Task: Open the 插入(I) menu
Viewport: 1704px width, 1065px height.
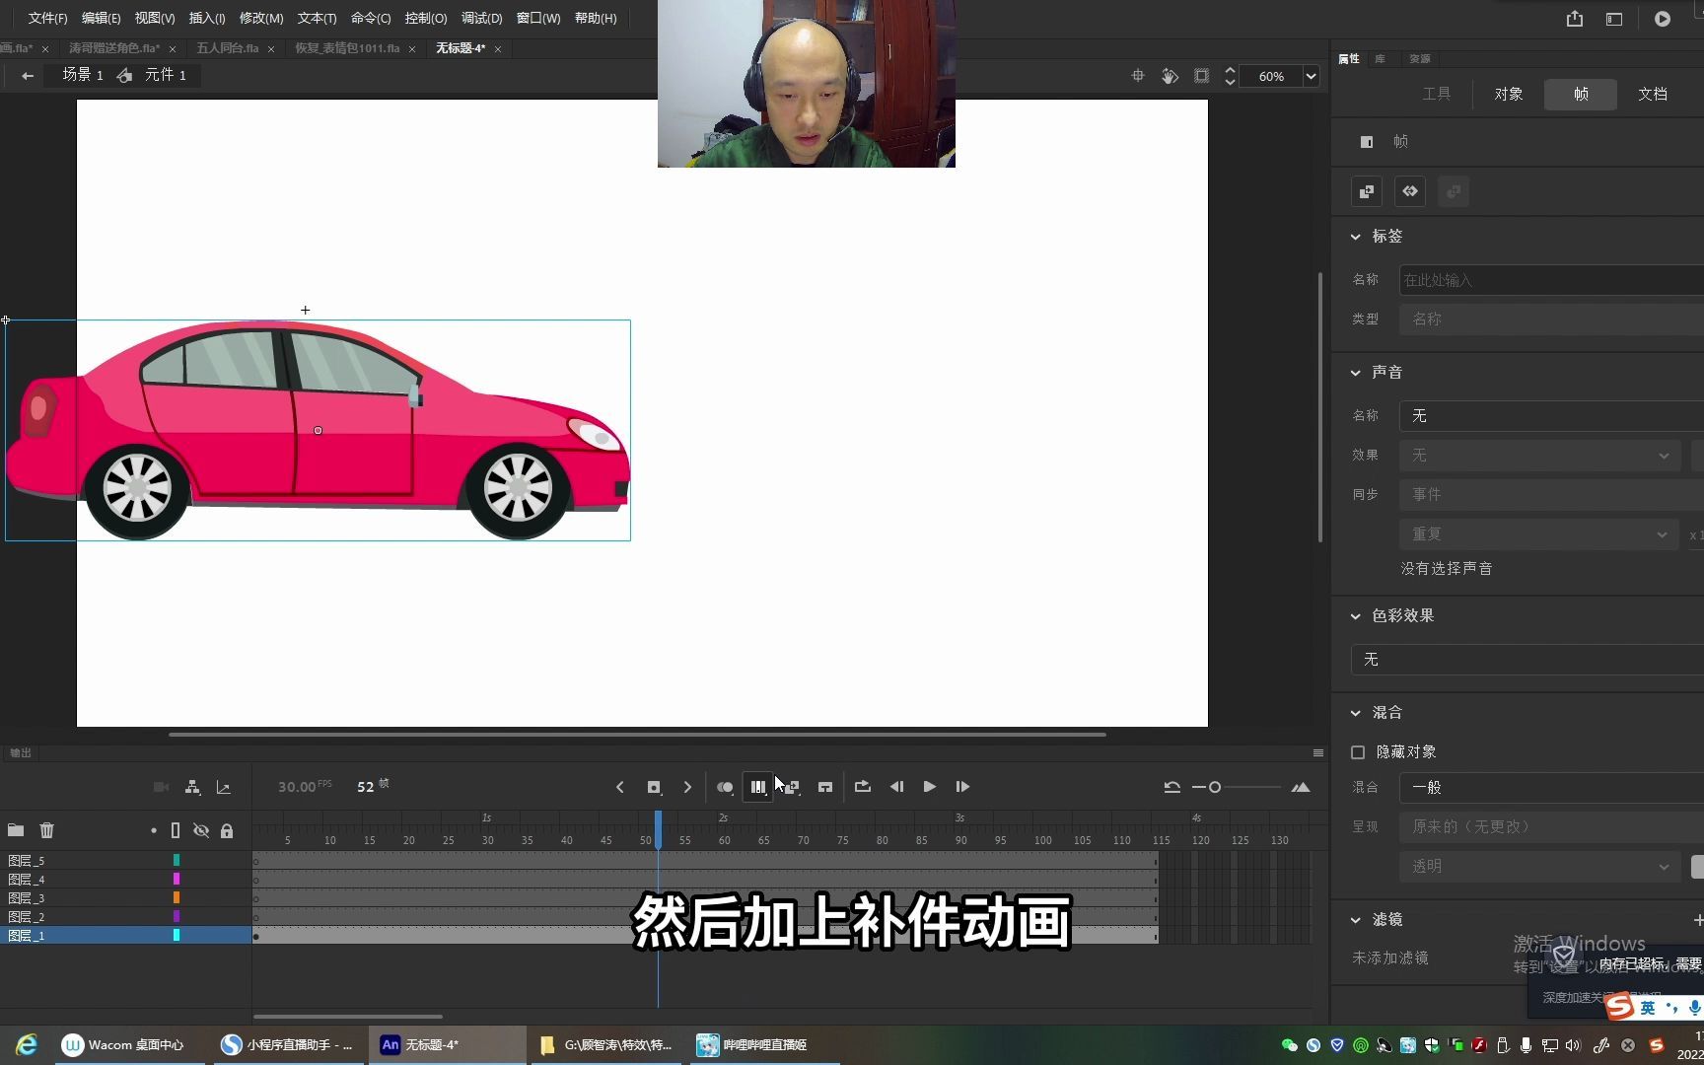Action: [207, 18]
